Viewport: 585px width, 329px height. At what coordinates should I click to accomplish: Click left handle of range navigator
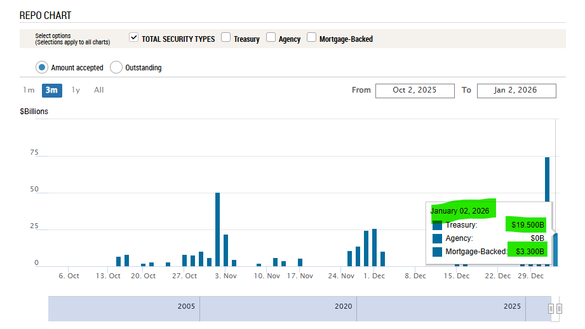(551, 309)
